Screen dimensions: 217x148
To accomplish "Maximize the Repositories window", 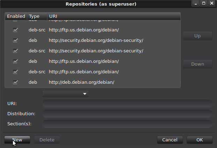I will point(204,4).
